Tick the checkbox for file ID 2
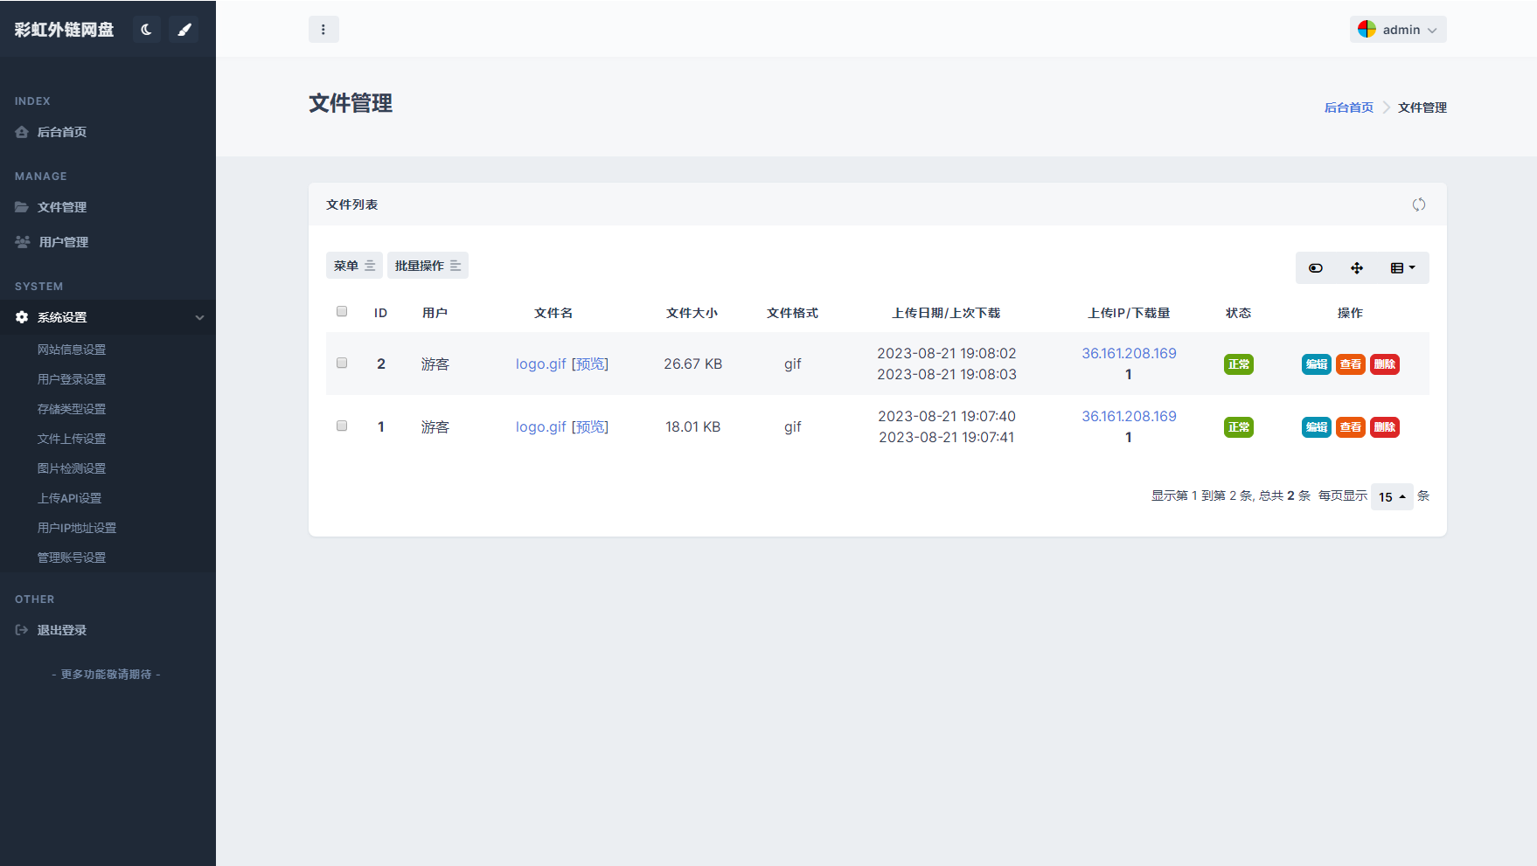 click(x=341, y=363)
